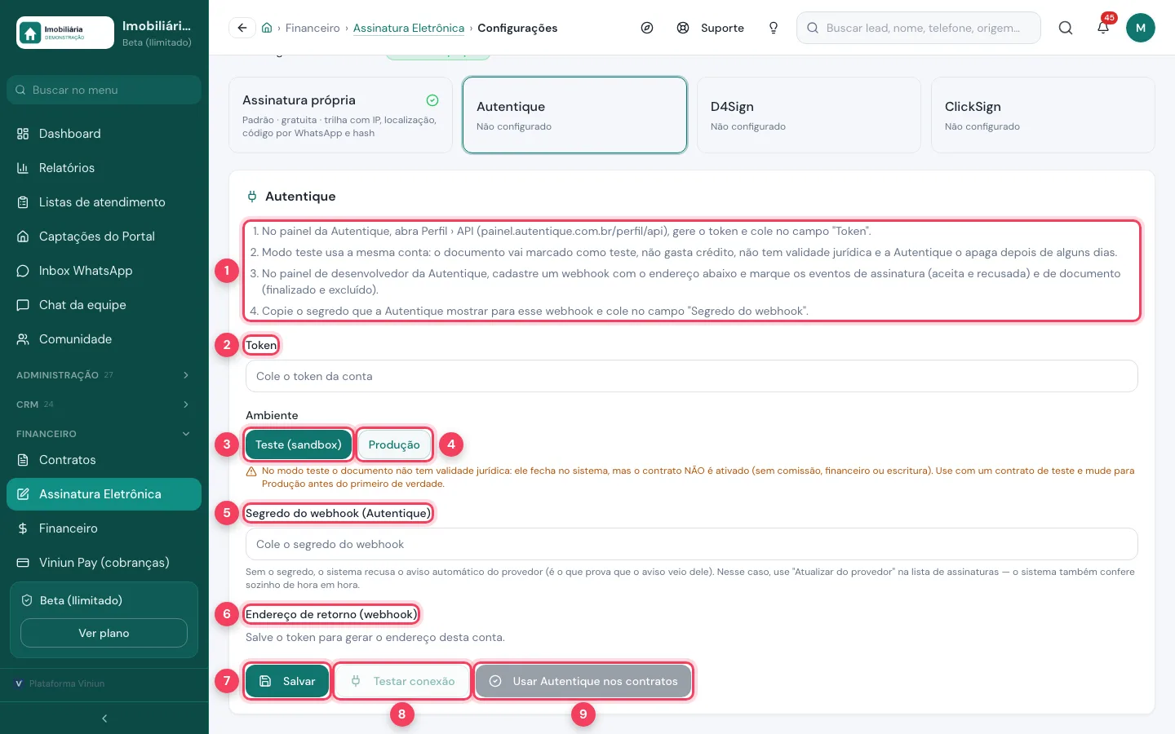Open Relatórios in the sidebar
The height and width of the screenshot is (734, 1175).
tap(104, 168)
